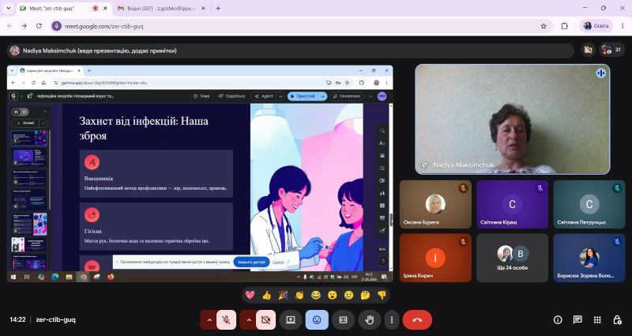Send thumbs up reaction
The image size is (632, 336).
pyautogui.click(x=266, y=295)
